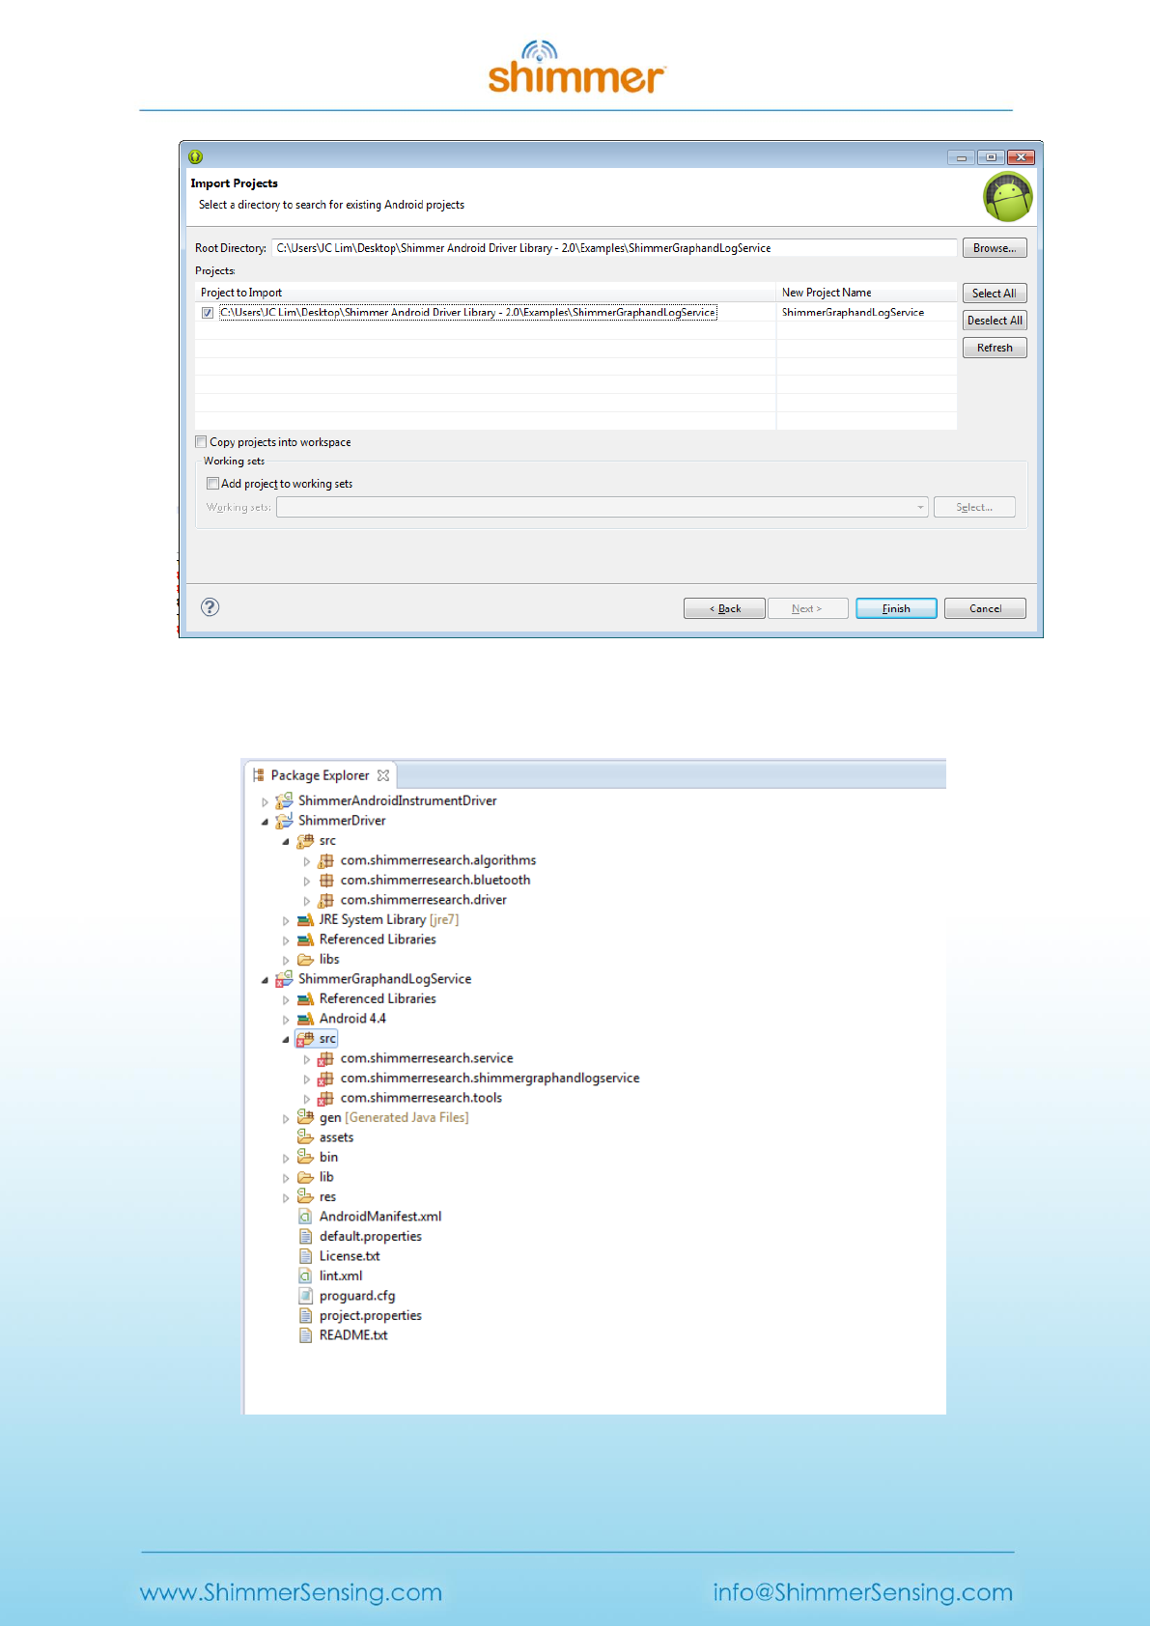Click the Browse... button for root directory
1150x1626 pixels.
tap(994, 248)
